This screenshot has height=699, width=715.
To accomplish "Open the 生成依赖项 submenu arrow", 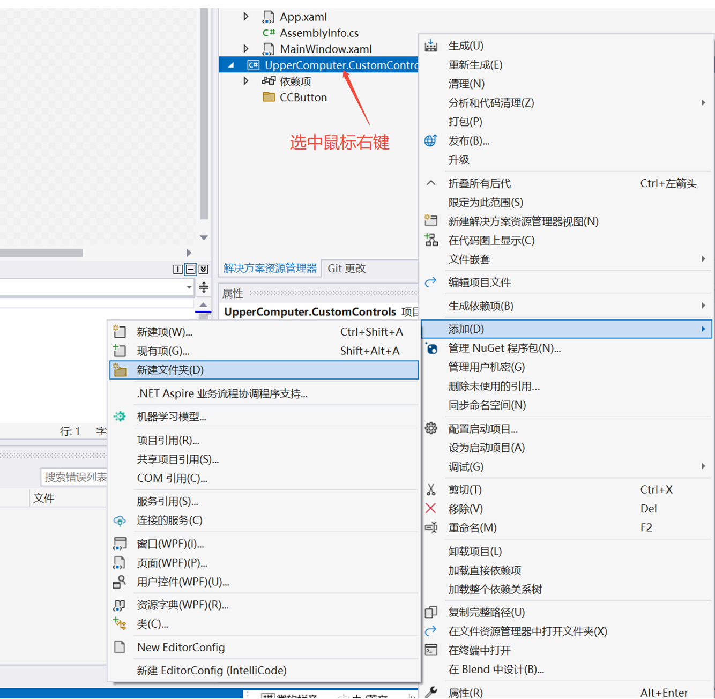I will tap(703, 306).
